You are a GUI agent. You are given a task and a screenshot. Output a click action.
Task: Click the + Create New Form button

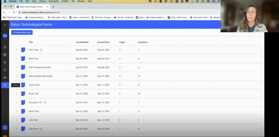22,32
